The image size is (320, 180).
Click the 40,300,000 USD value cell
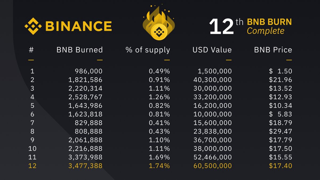212,80
